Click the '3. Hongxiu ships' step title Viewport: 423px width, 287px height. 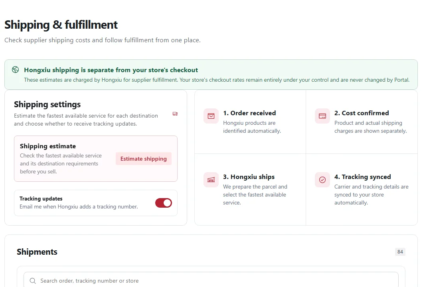(x=249, y=177)
